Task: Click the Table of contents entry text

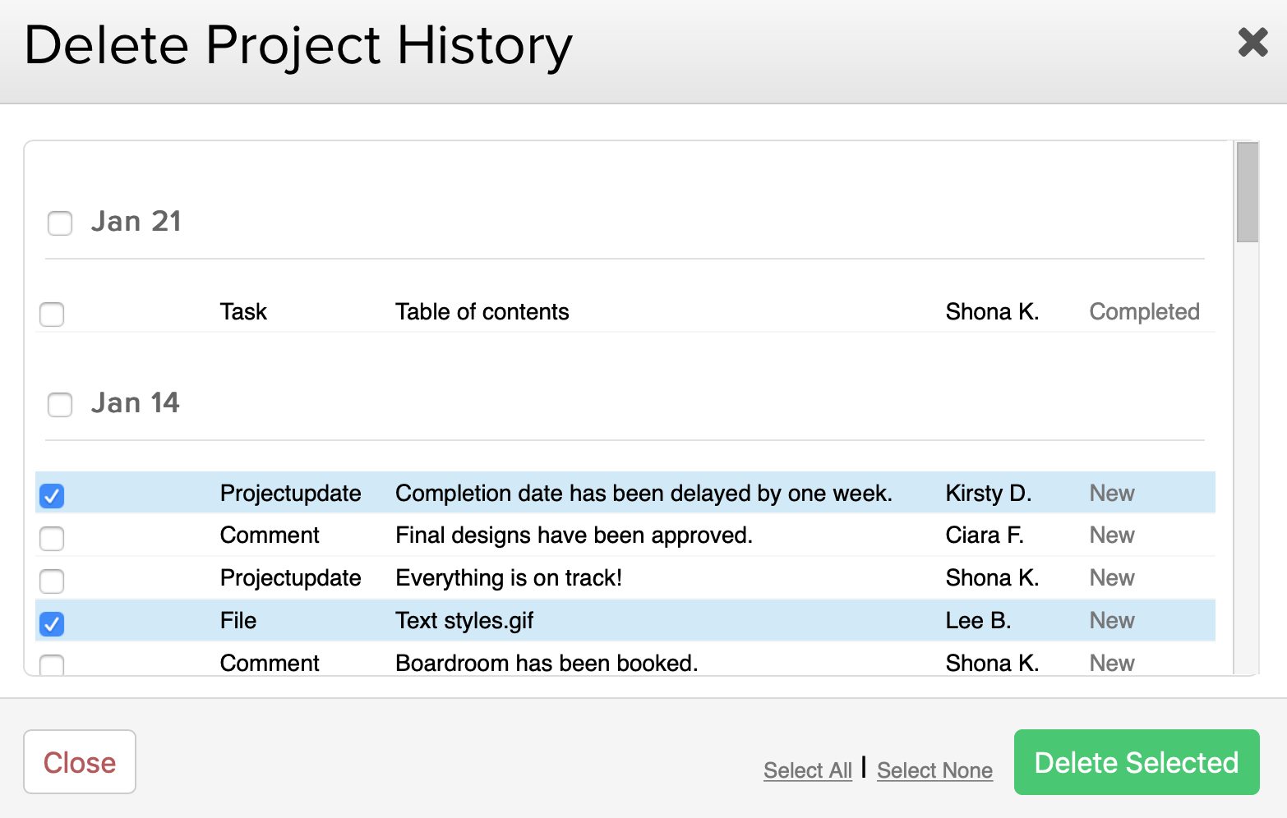Action: click(482, 312)
